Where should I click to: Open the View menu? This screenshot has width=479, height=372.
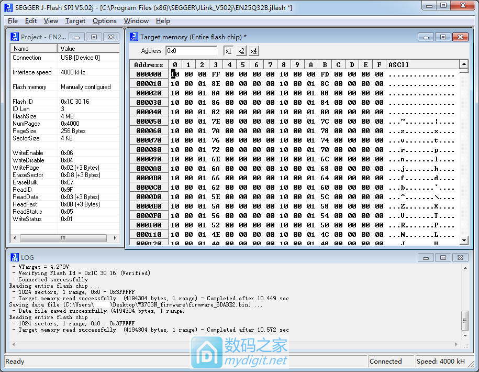pos(51,21)
